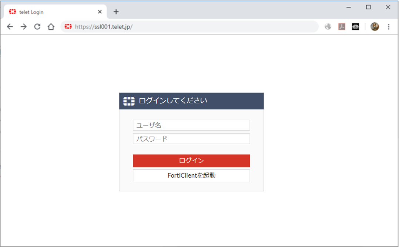The width and height of the screenshot is (399, 247).
Task: Open the Chrome three-dot menu
Action: pyautogui.click(x=389, y=26)
